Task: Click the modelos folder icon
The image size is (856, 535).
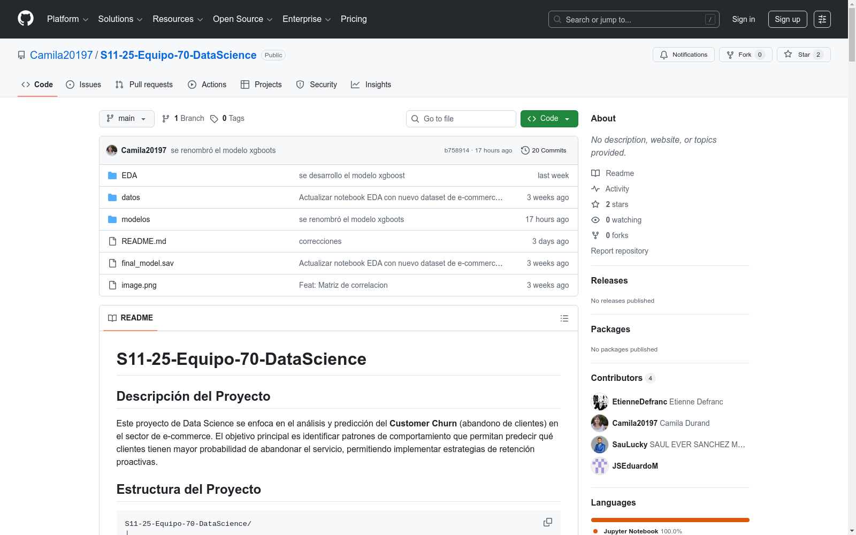Action: tap(112, 219)
